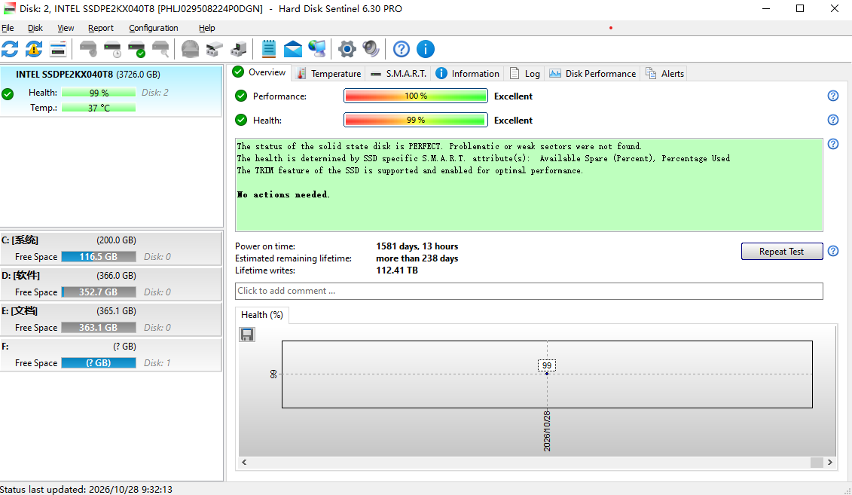Click the refresh icon with warning triangle
The height and width of the screenshot is (495, 852).
pyautogui.click(x=34, y=49)
